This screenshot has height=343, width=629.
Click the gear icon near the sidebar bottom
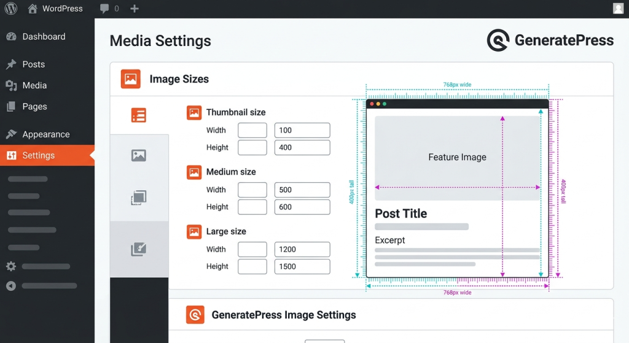pyautogui.click(x=11, y=266)
